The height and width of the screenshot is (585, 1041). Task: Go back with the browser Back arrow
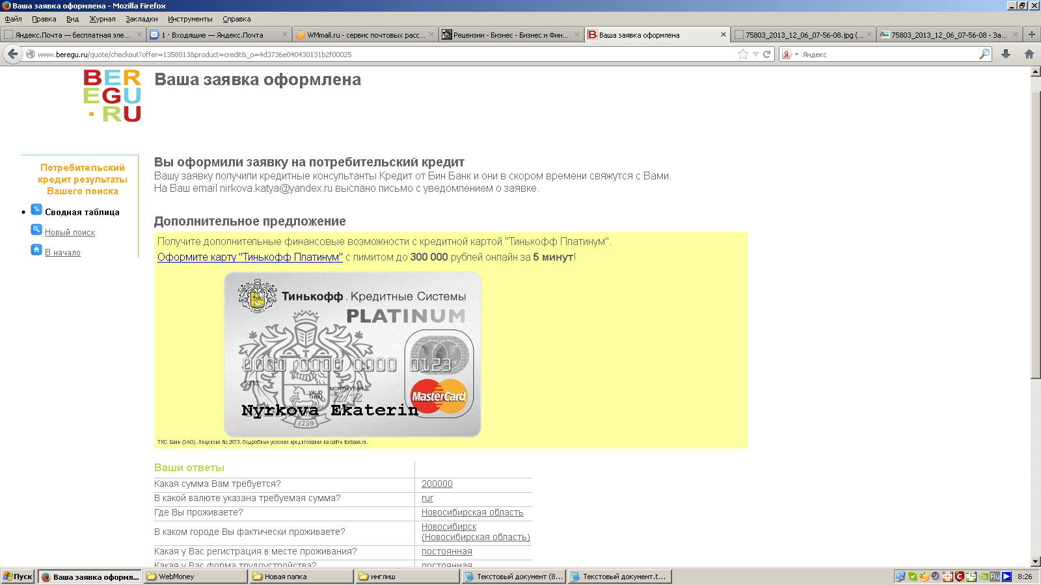12,54
